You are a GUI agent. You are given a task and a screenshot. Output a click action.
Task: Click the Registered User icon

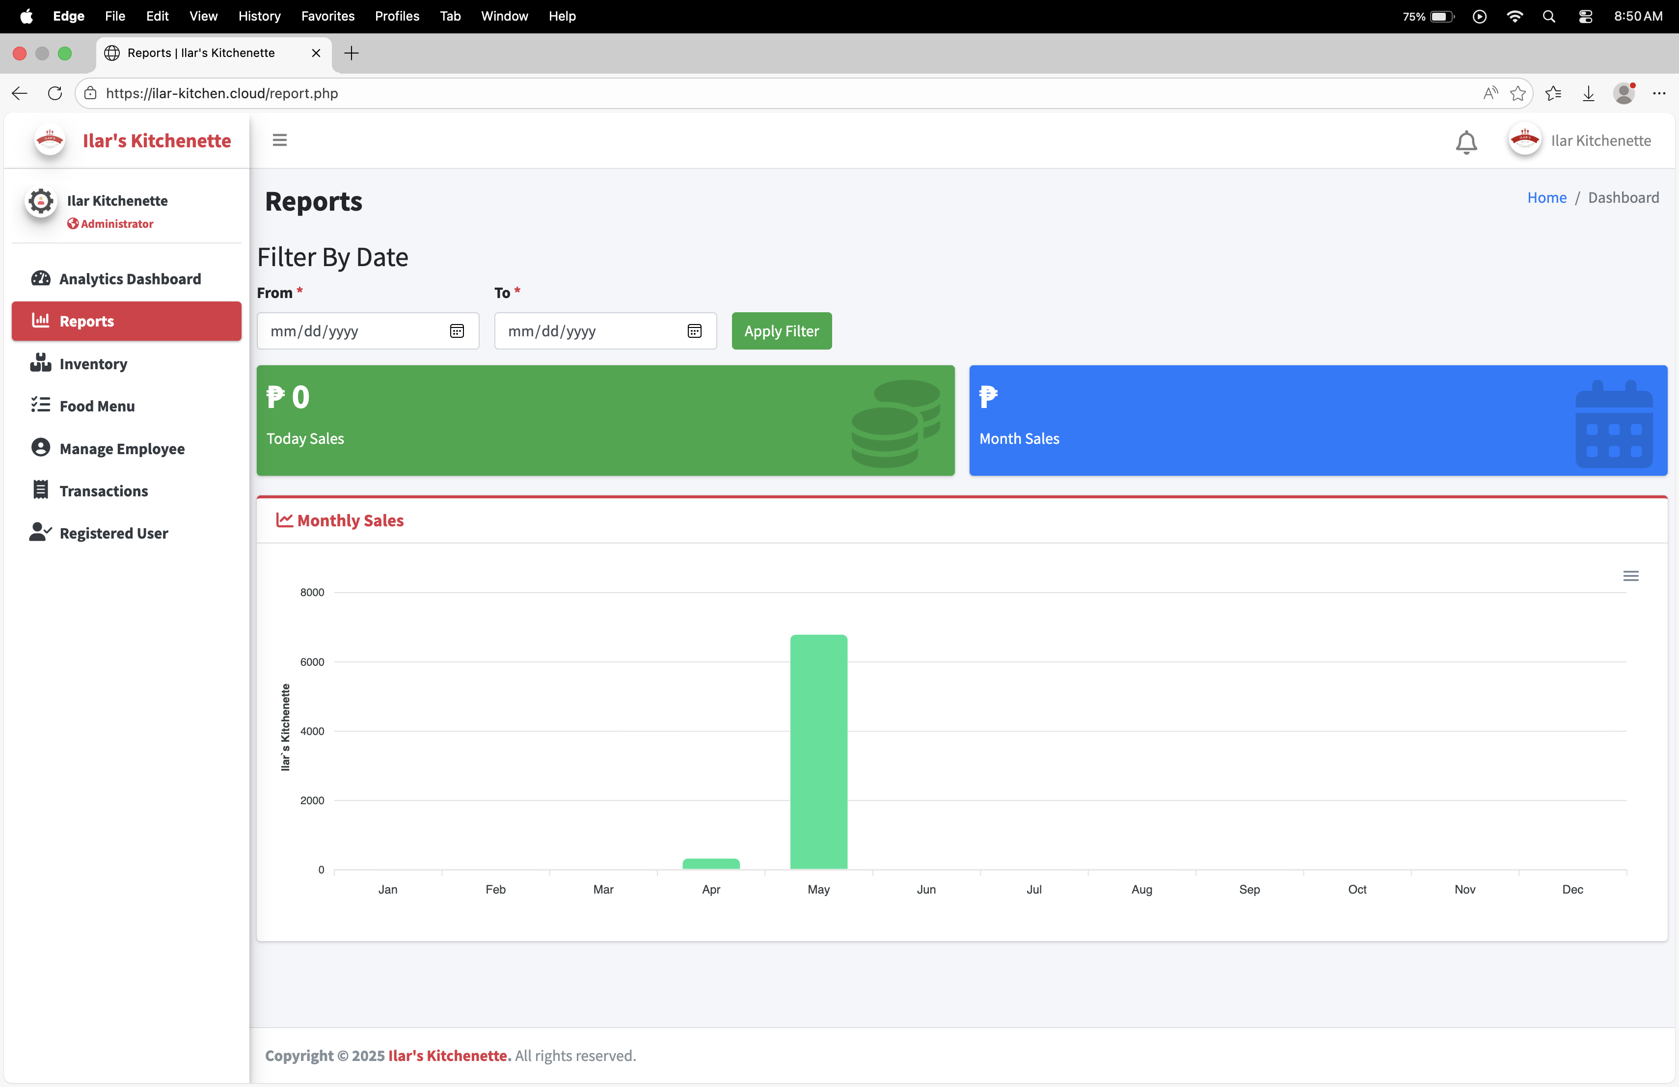click(40, 533)
